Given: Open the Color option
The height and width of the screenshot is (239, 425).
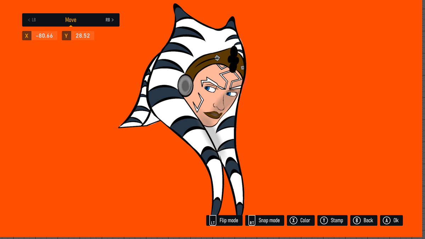Looking at the screenshot, I should 301,220.
